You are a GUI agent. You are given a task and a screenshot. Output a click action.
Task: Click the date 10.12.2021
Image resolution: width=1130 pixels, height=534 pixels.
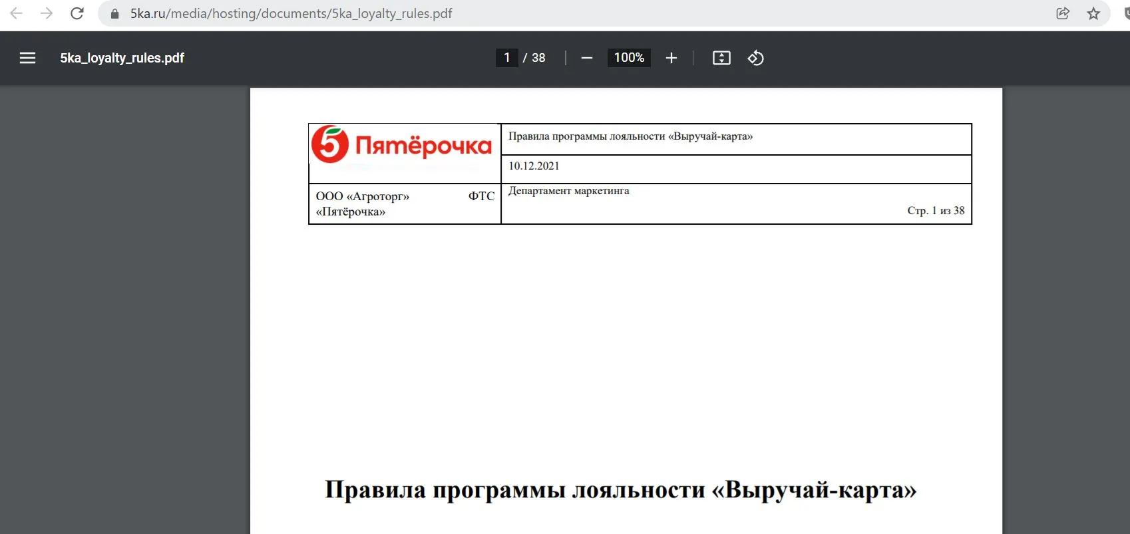pos(534,166)
